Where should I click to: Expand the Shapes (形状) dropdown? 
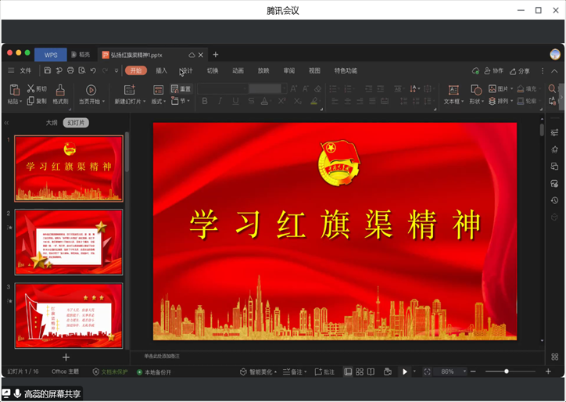pyautogui.click(x=476, y=102)
